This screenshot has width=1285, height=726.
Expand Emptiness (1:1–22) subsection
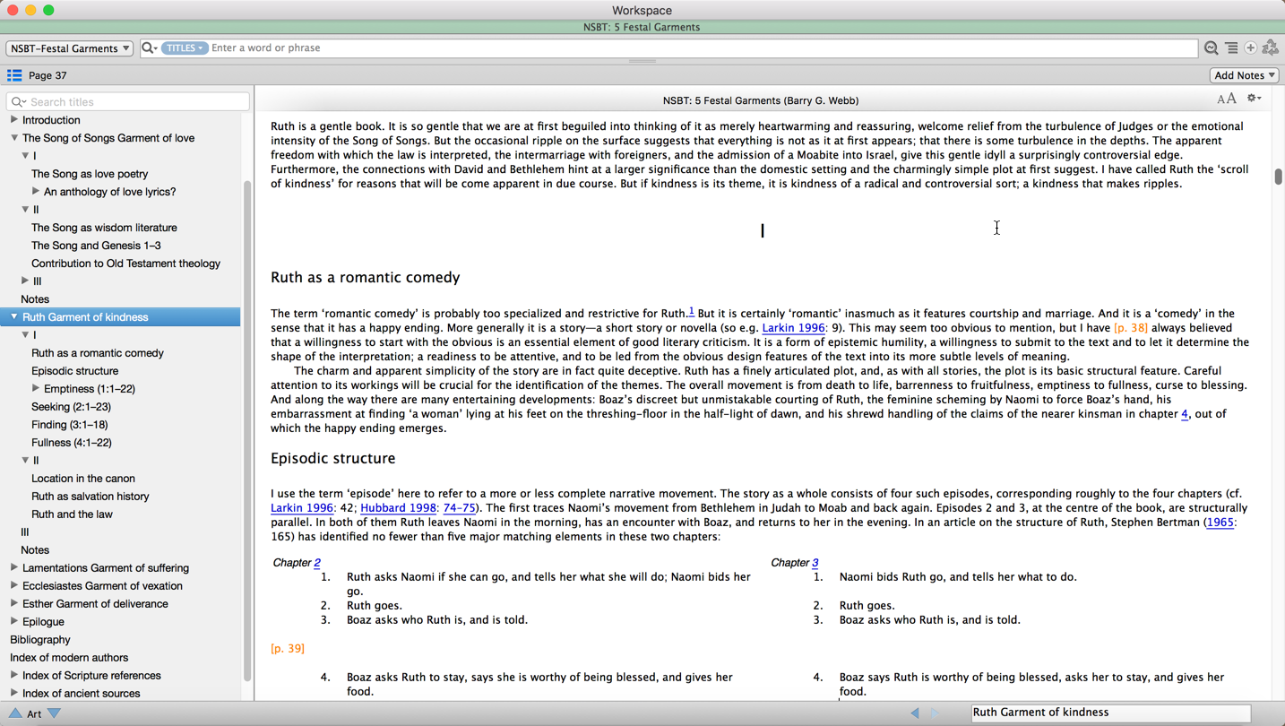[x=35, y=388]
